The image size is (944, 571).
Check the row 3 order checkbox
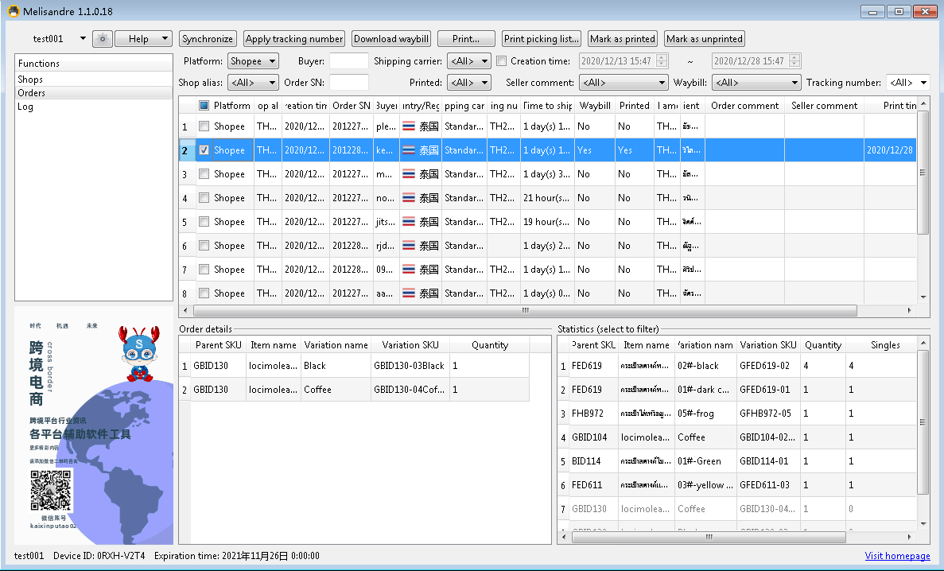tap(204, 174)
